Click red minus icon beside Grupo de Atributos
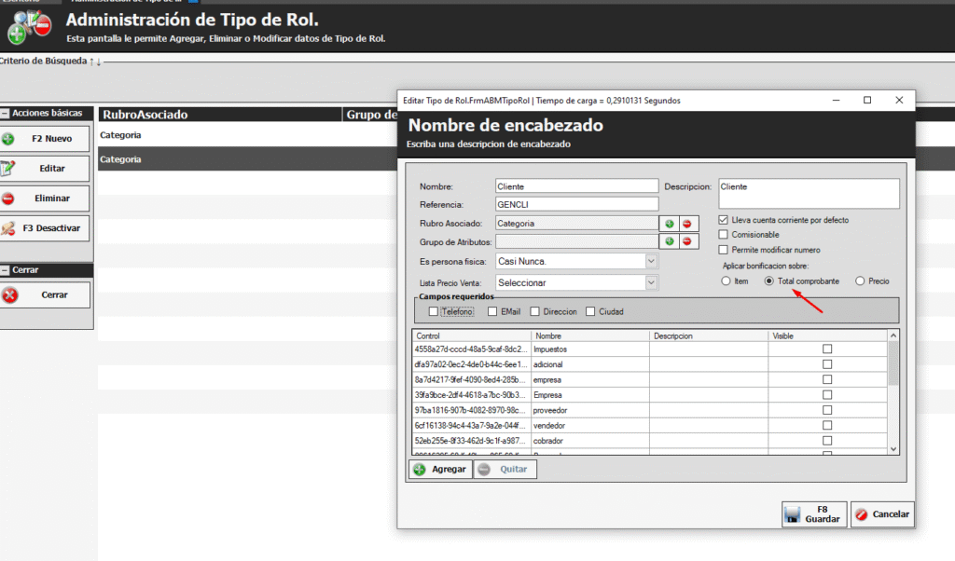Image resolution: width=955 pixels, height=561 pixels. pos(687,241)
